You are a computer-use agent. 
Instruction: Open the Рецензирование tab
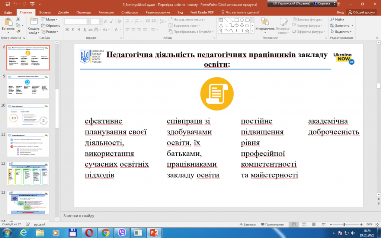click(158, 12)
